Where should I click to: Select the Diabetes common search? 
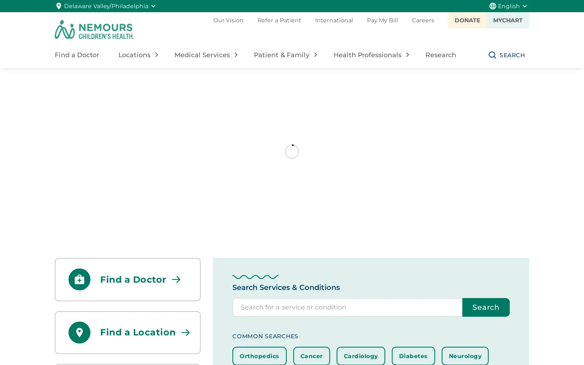(x=413, y=356)
